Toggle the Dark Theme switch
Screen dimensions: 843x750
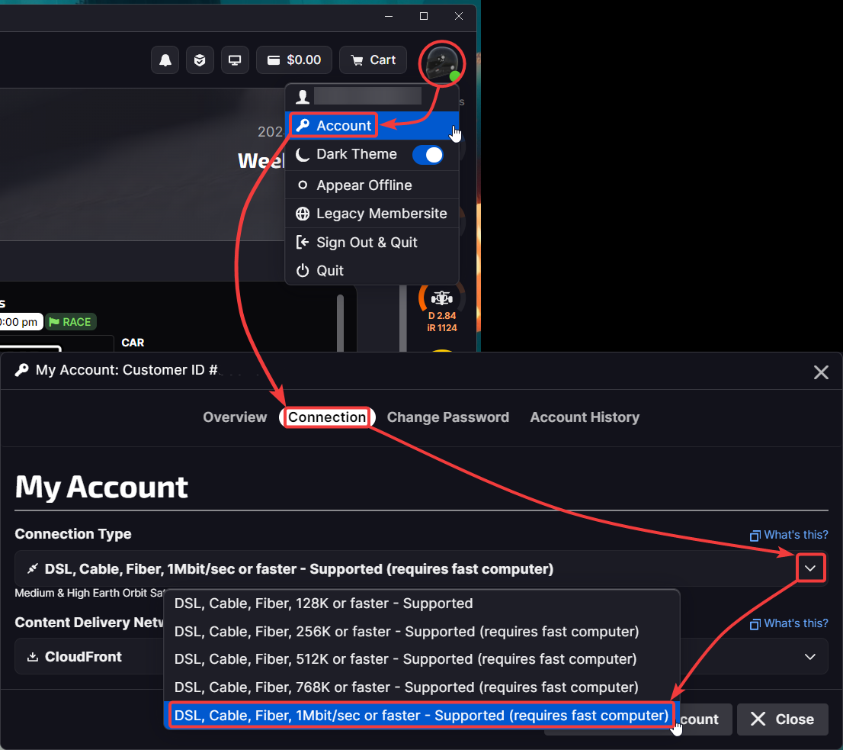click(428, 155)
